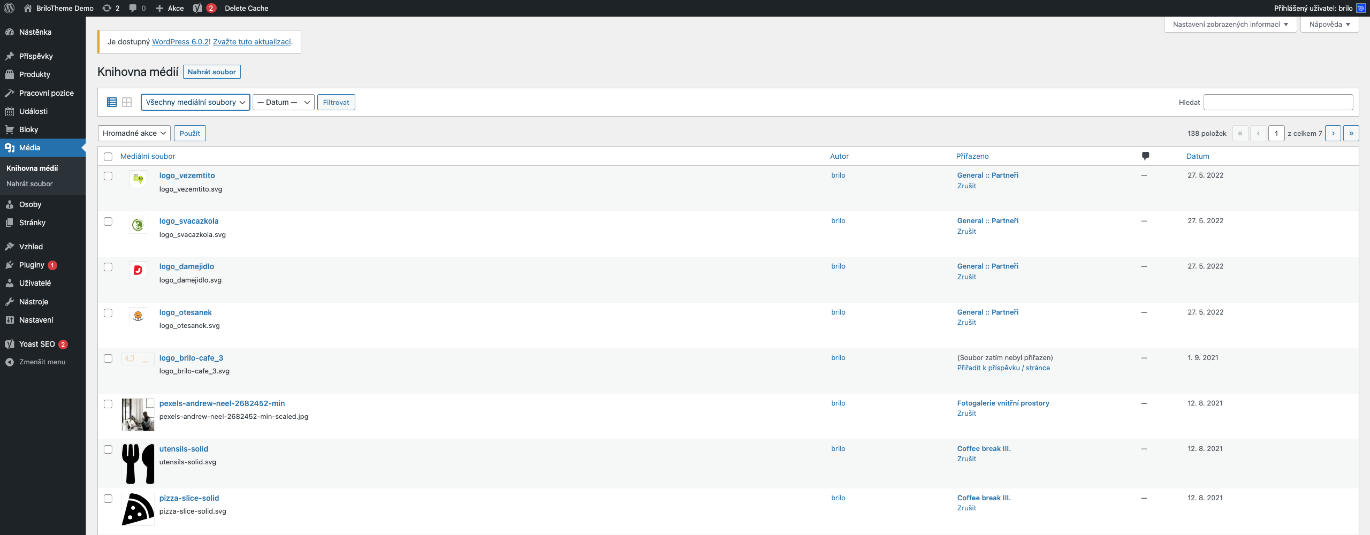
Task: Tick the select-all checkbox in header
Action: (108, 156)
